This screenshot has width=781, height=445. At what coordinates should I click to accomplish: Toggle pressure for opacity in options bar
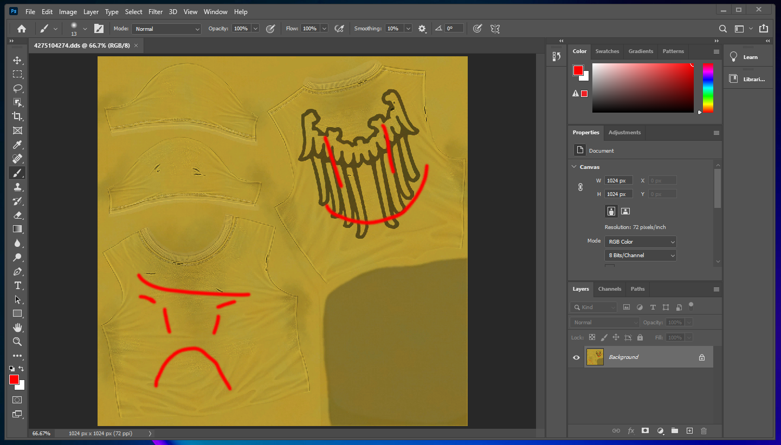pos(270,28)
